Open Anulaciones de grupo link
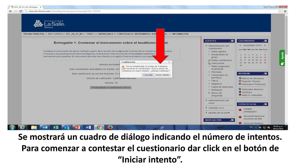This screenshot has width=294, height=165. 220,56
